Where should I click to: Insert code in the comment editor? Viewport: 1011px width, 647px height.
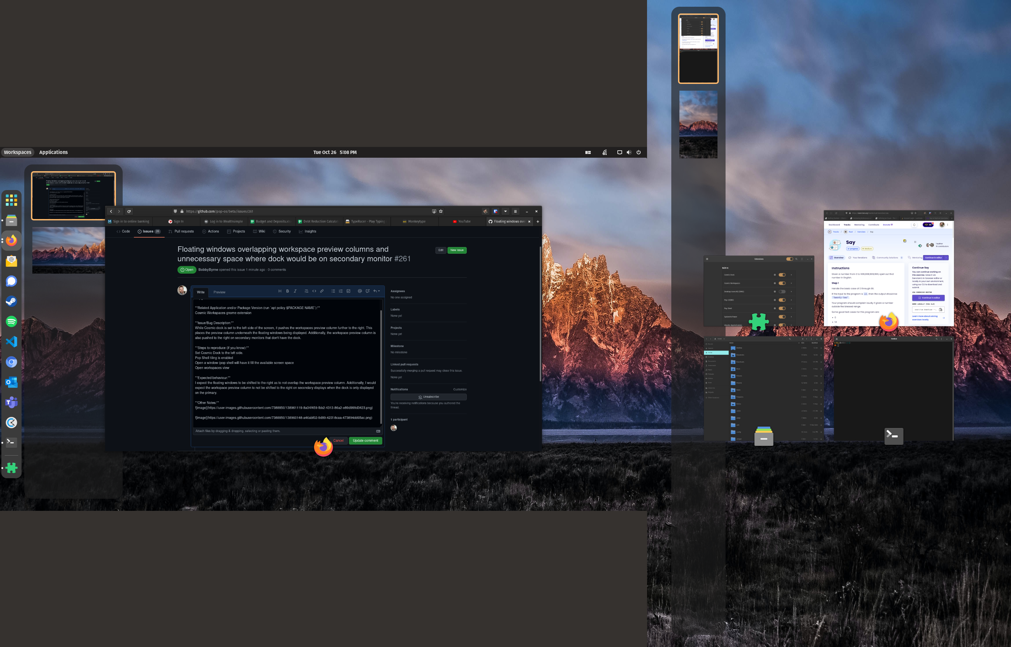coord(314,291)
